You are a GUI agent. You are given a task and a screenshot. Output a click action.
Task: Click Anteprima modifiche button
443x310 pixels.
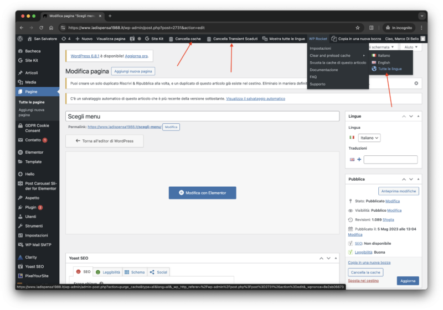398,191
